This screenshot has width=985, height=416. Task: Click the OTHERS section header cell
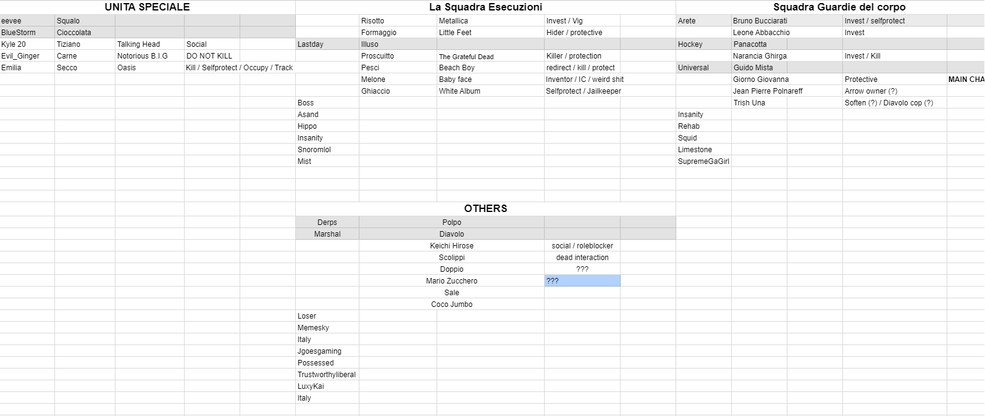(x=485, y=208)
